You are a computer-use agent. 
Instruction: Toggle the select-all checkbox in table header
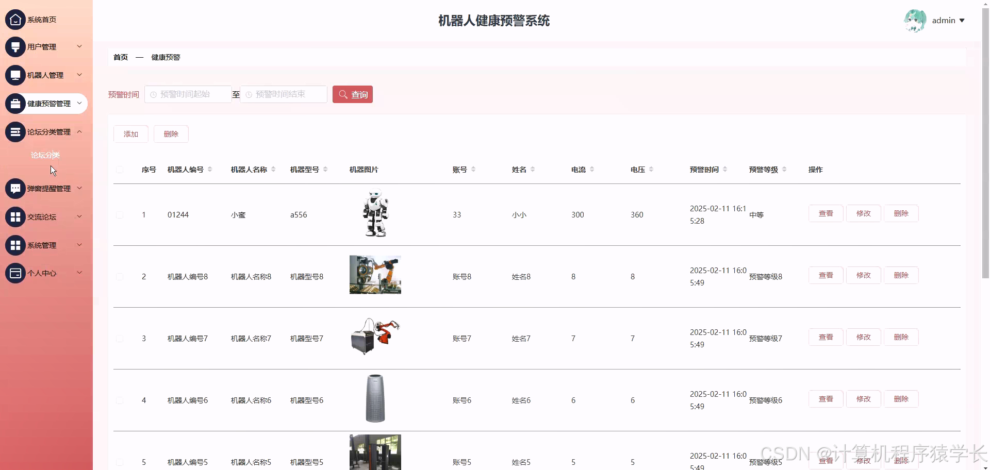120,170
